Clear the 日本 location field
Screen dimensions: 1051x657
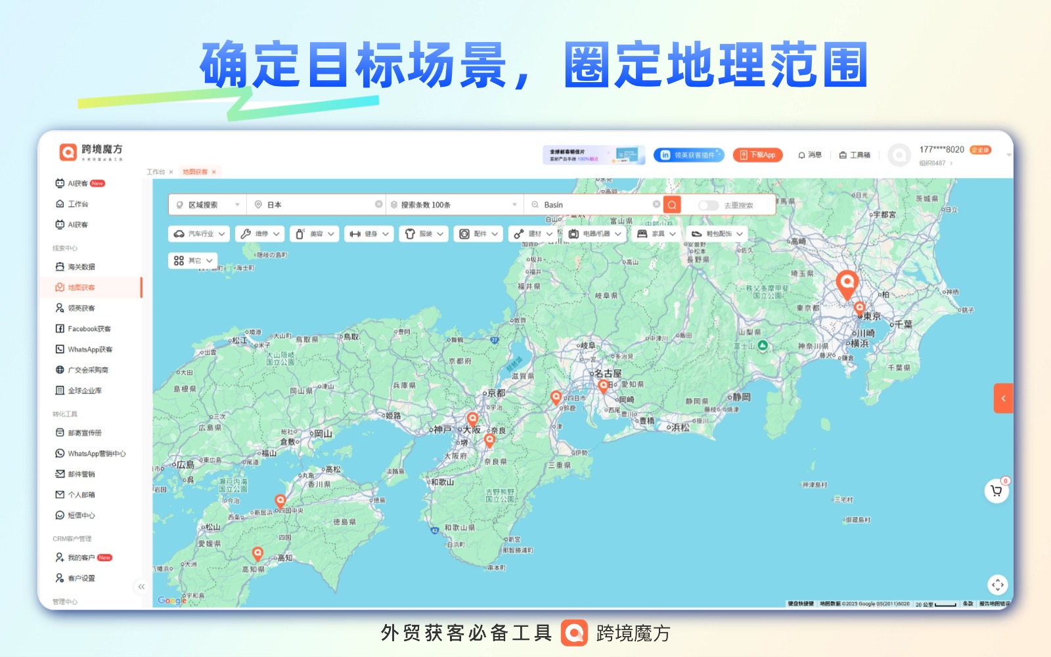tap(379, 204)
